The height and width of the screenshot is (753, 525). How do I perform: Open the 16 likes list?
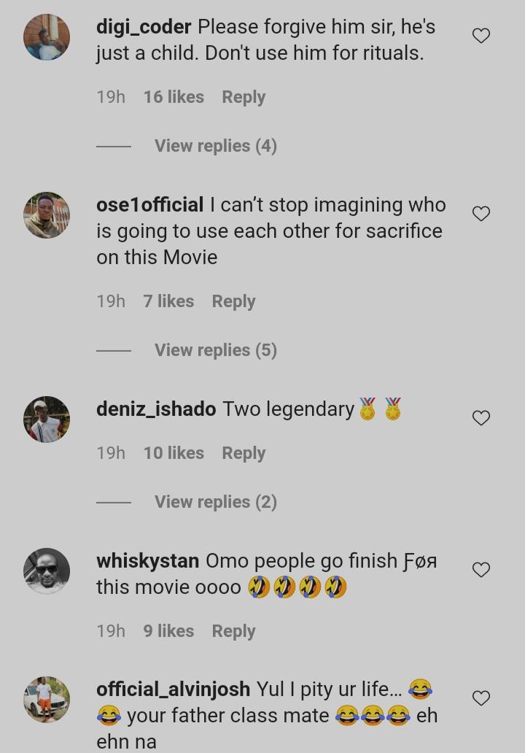coord(174,97)
